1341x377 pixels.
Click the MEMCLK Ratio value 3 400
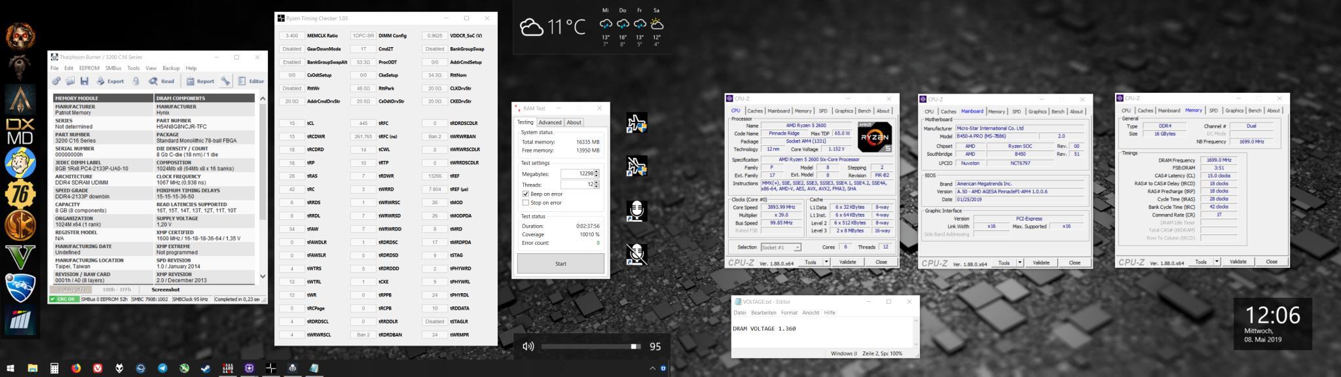click(x=292, y=36)
